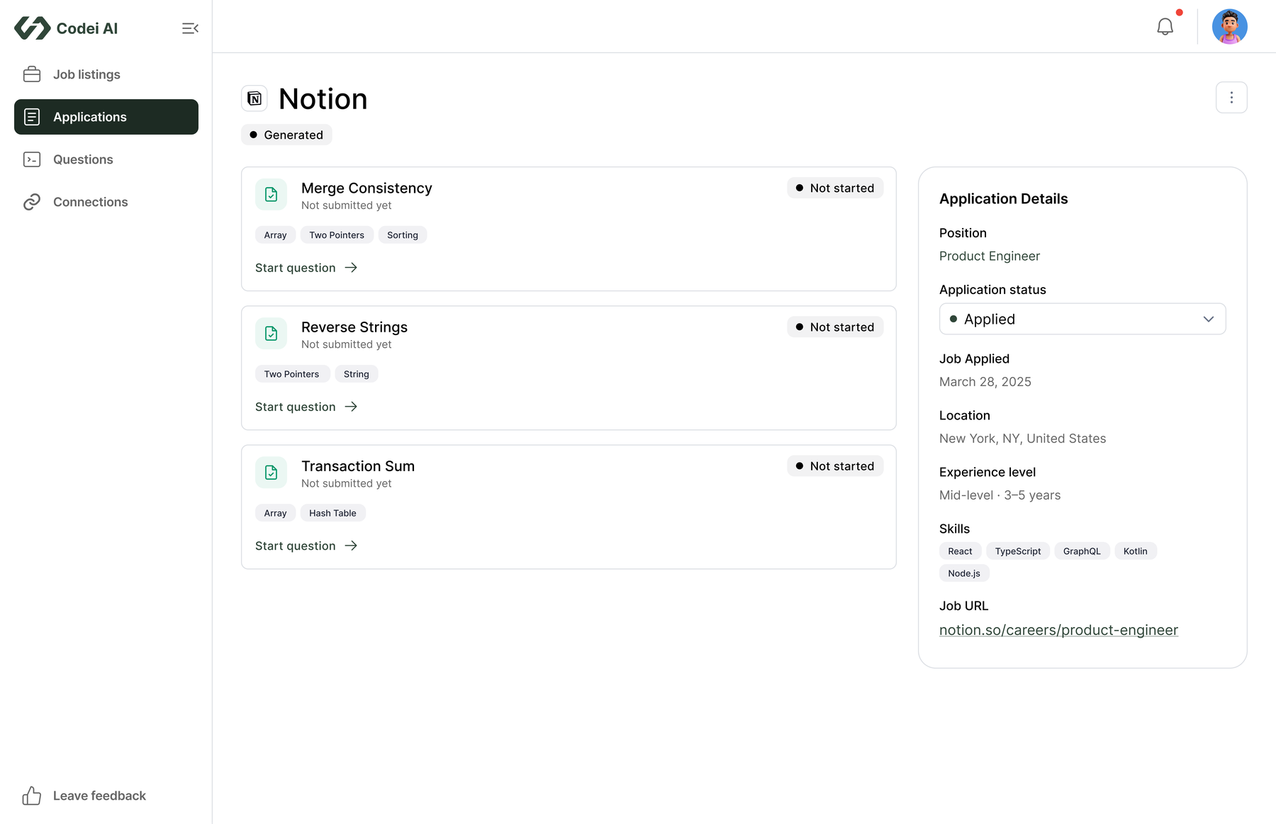The height and width of the screenshot is (824, 1276).
Task: Click the React skill tag
Action: tap(961, 551)
